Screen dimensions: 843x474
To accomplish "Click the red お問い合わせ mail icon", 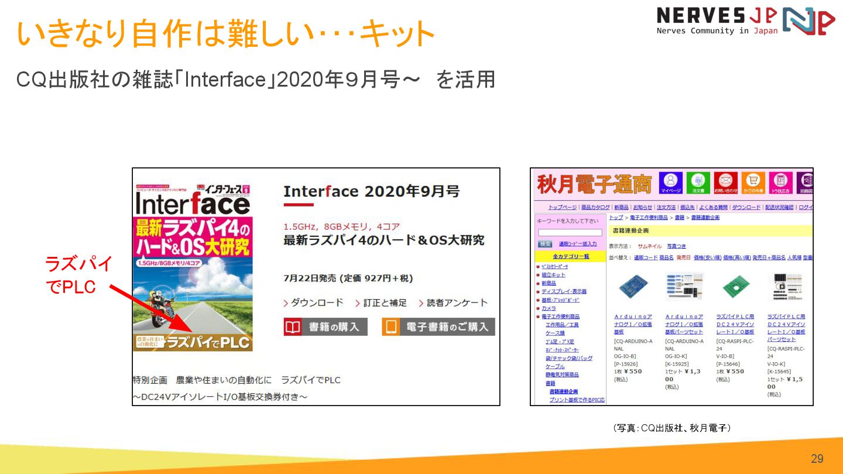I will 726,183.
